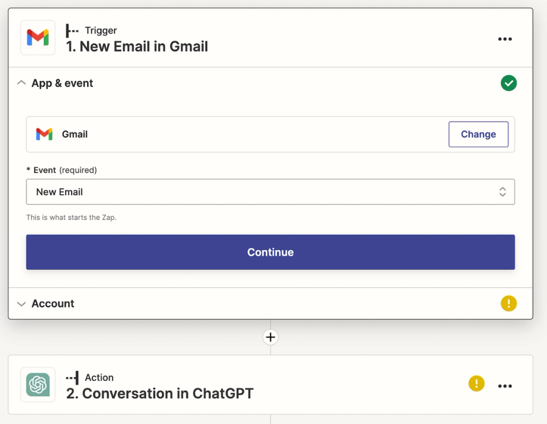Click the yellow warning icon on the ChatGPT step
Image resolution: width=547 pixels, height=424 pixels.
click(x=476, y=383)
